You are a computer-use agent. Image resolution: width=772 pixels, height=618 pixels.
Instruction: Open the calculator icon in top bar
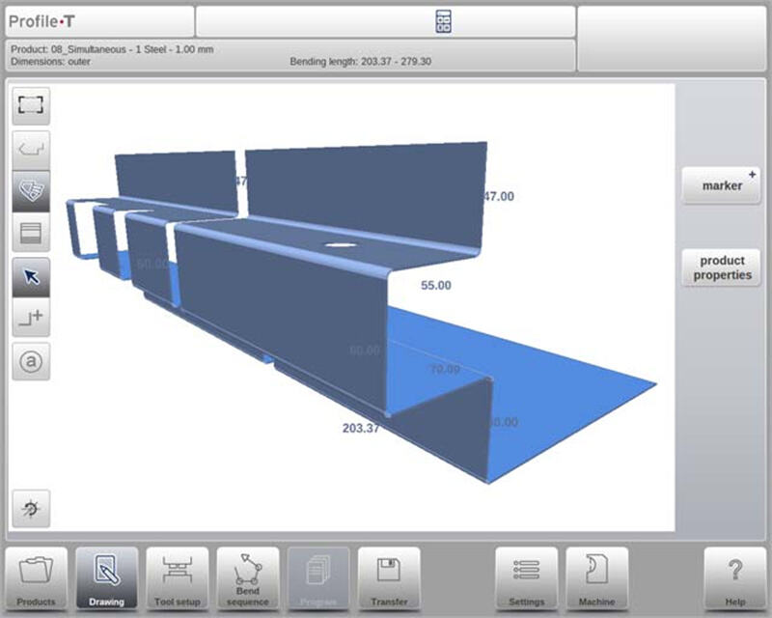tap(443, 21)
